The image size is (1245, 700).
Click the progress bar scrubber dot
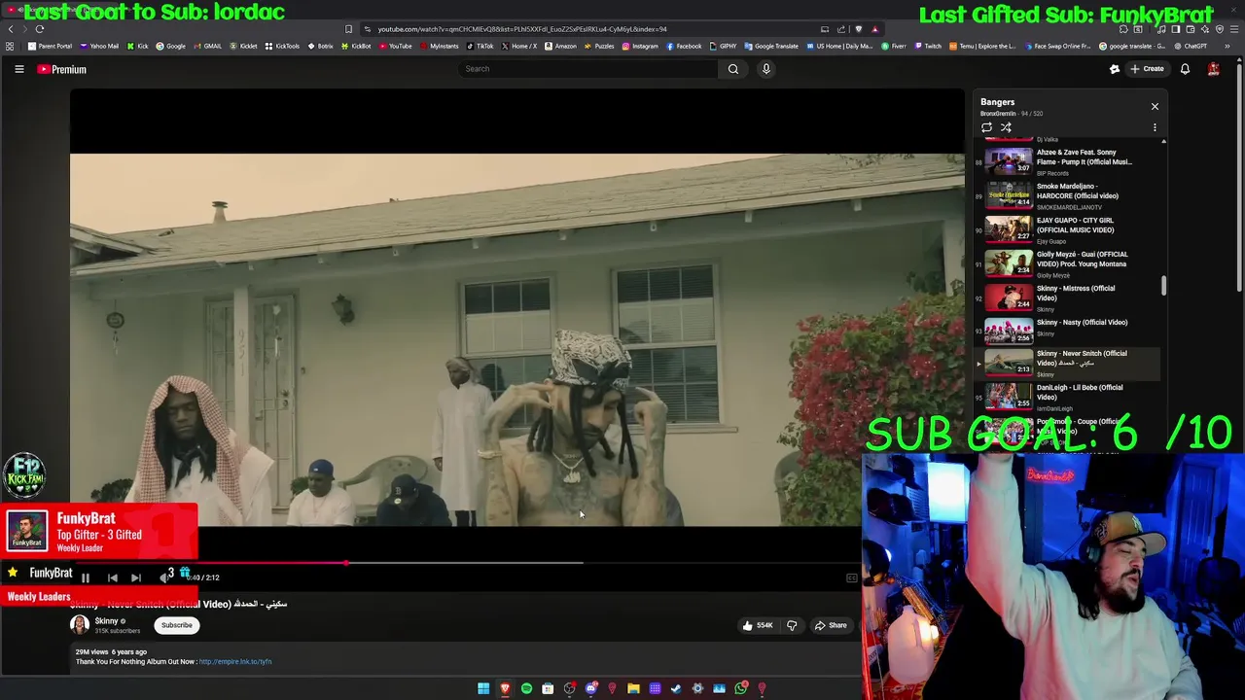click(346, 563)
